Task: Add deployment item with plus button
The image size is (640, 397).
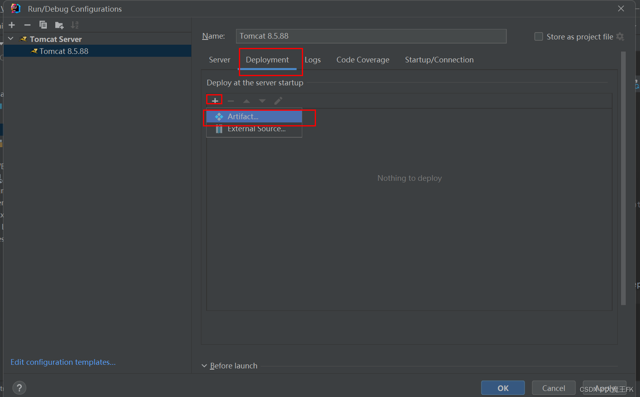Action: tap(215, 101)
